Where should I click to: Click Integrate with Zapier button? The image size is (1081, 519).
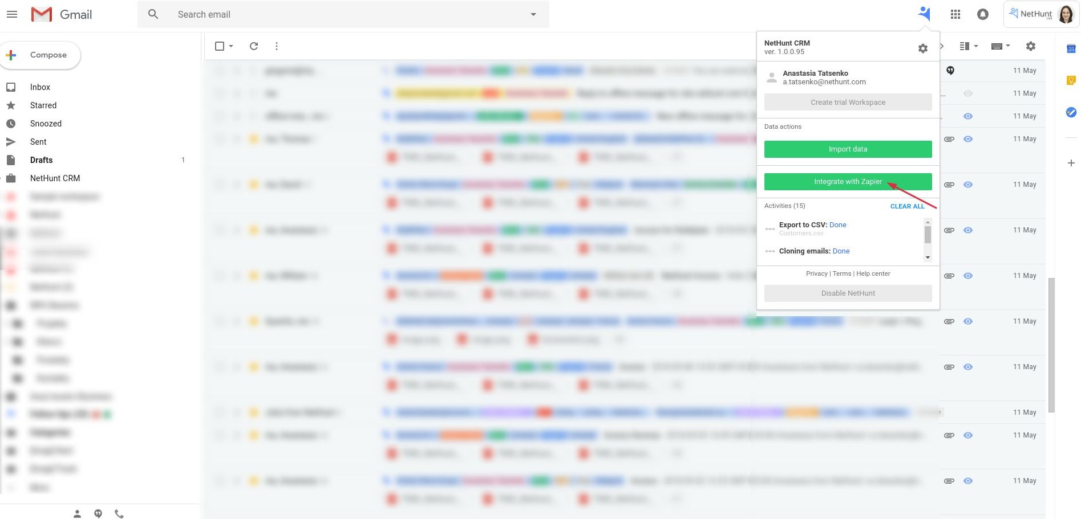pyautogui.click(x=848, y=182)
